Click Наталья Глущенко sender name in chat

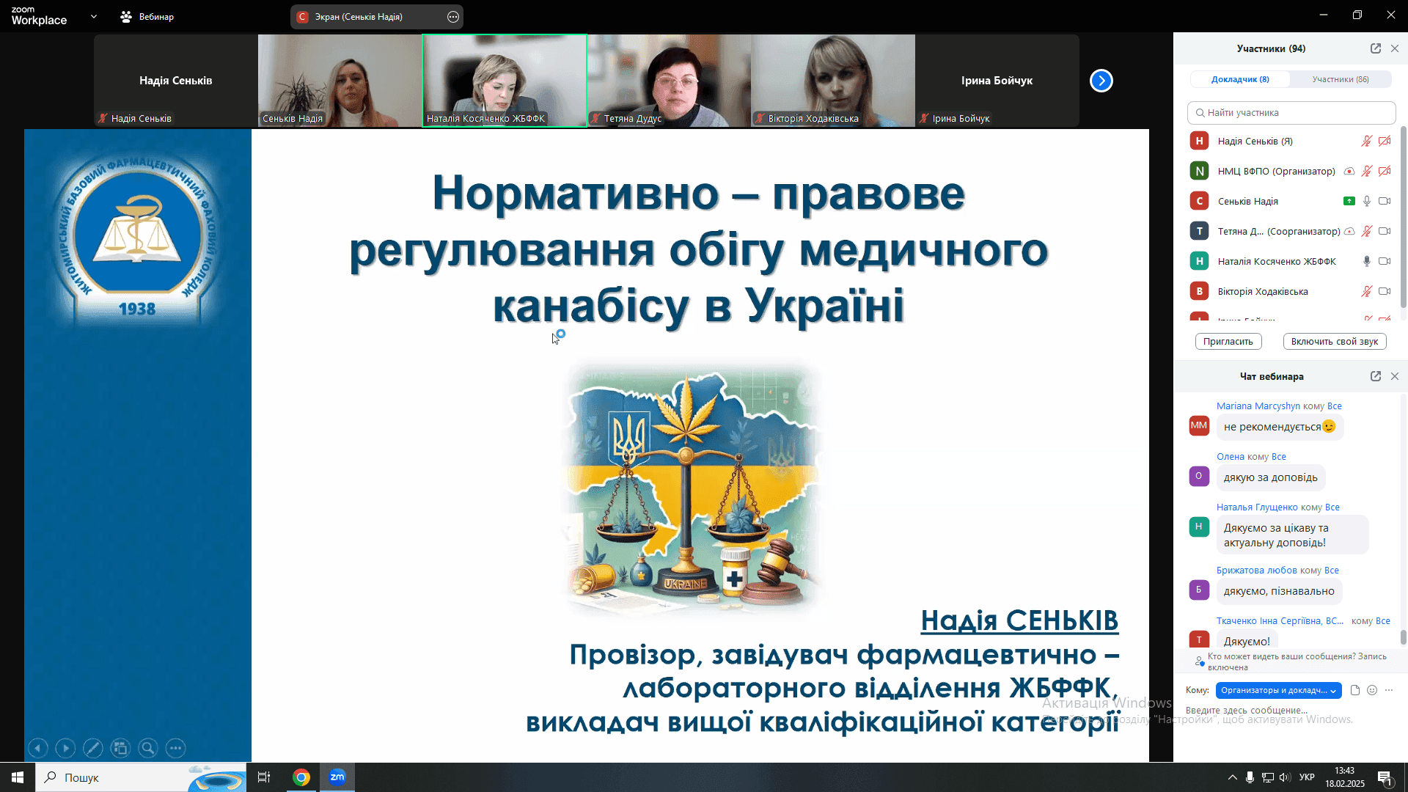click(x=1257, y=507)
